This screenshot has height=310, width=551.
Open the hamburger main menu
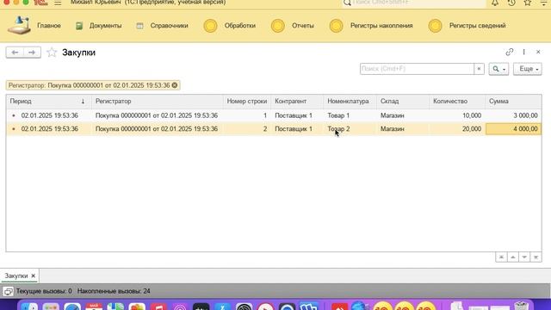58,3
